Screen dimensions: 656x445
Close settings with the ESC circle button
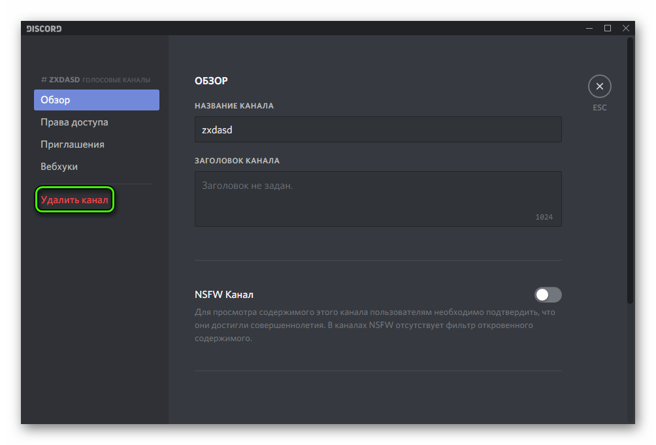point(600,86)
